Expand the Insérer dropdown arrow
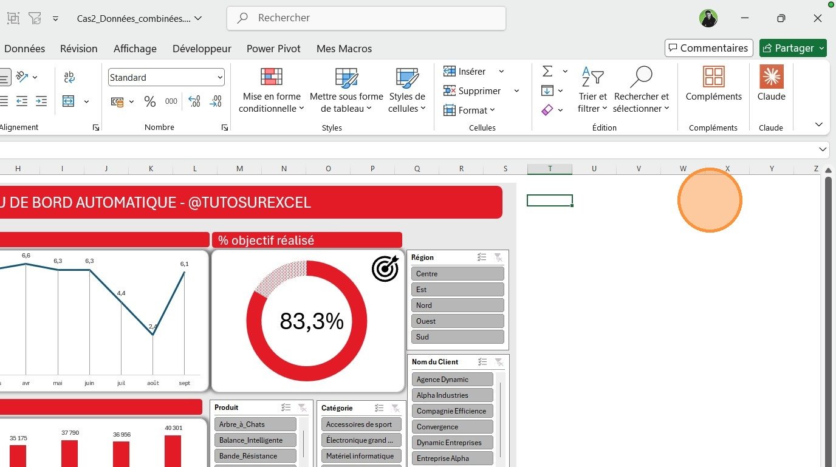Screen dimensions: 836x467 501,72
